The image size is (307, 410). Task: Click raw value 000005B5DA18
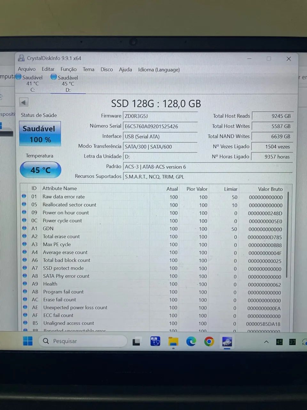[x=263, y=324]
